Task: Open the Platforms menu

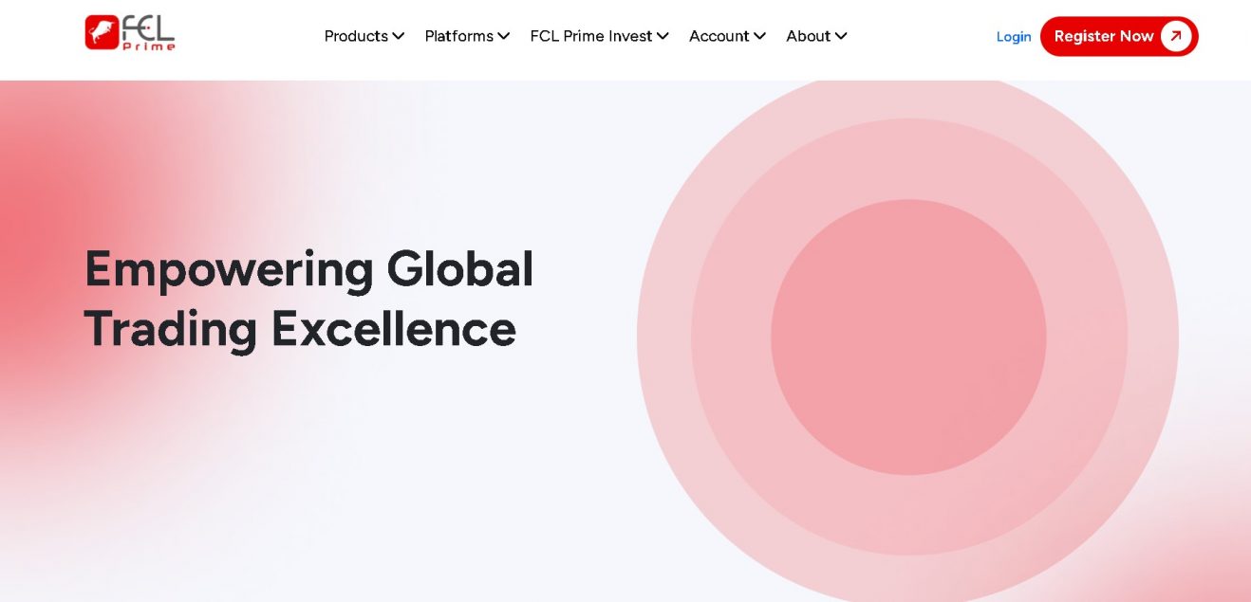Action: point(458,36)
